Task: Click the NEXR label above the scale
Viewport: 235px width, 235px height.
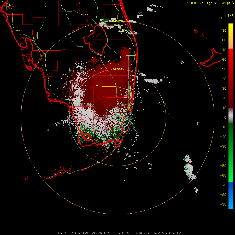Action: [x=229, y=16]
